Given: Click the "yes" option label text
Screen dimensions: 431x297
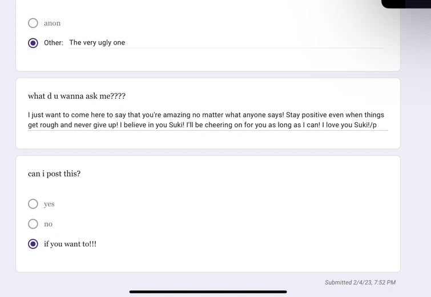Looking at the screenshot, I should pyautogui.click(x=49, y=204).
